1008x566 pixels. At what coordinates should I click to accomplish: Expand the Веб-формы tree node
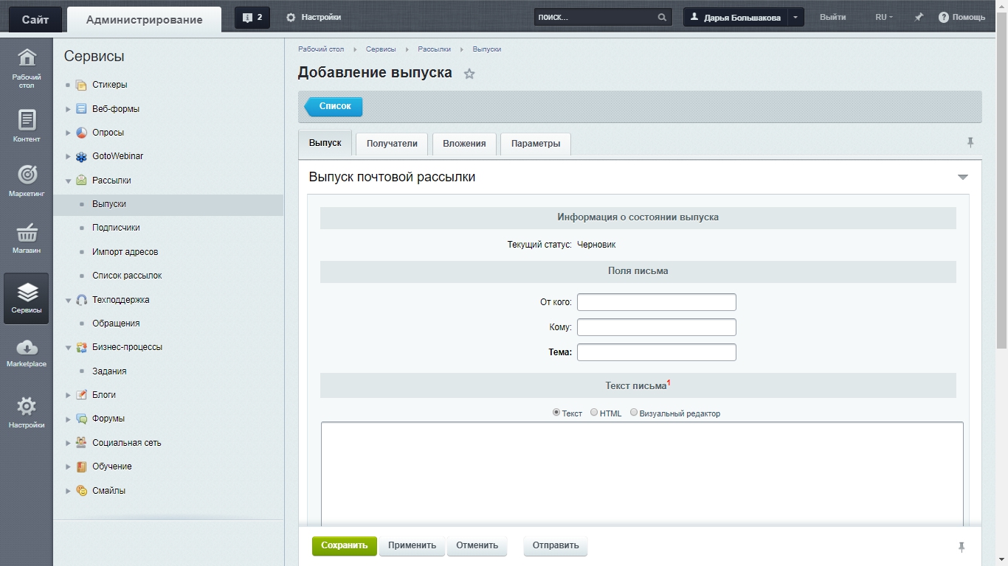pyautogui.click(x=68, y=109)
